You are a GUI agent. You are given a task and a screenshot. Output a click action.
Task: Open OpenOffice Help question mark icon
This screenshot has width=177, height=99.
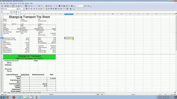[x=72, y=6]
